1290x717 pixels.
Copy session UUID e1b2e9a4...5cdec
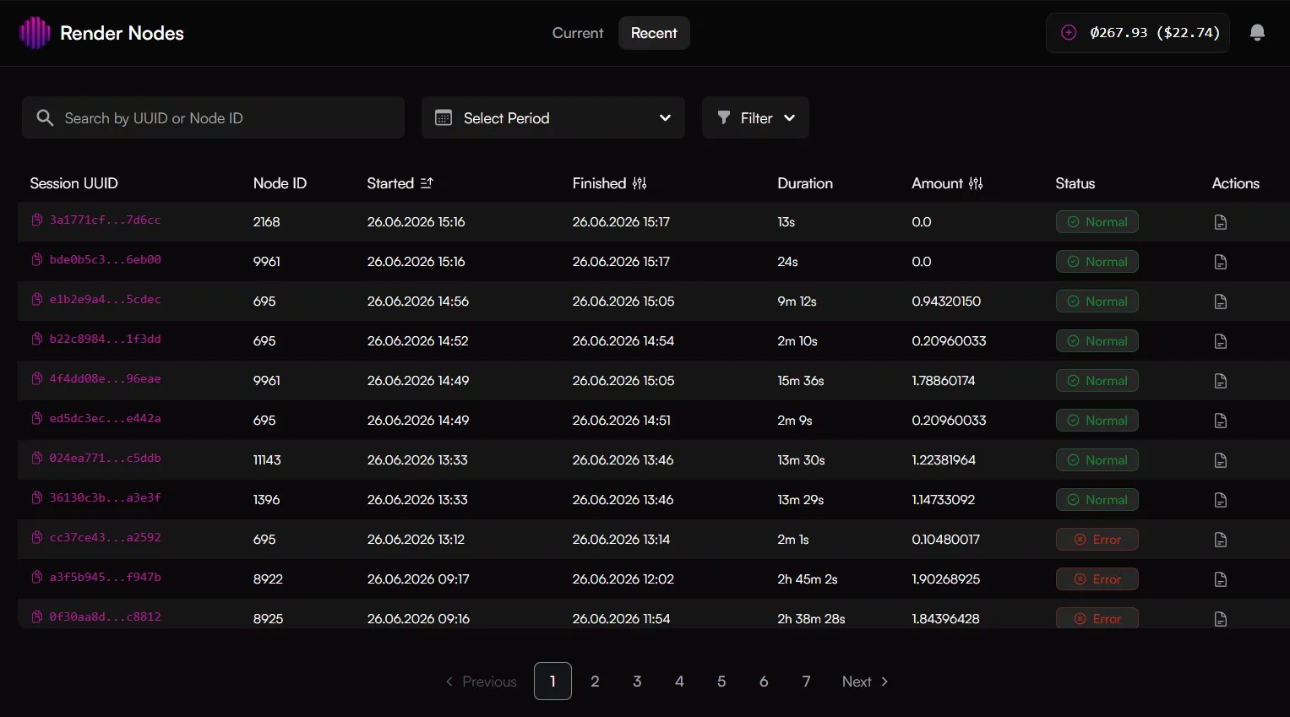37,300
